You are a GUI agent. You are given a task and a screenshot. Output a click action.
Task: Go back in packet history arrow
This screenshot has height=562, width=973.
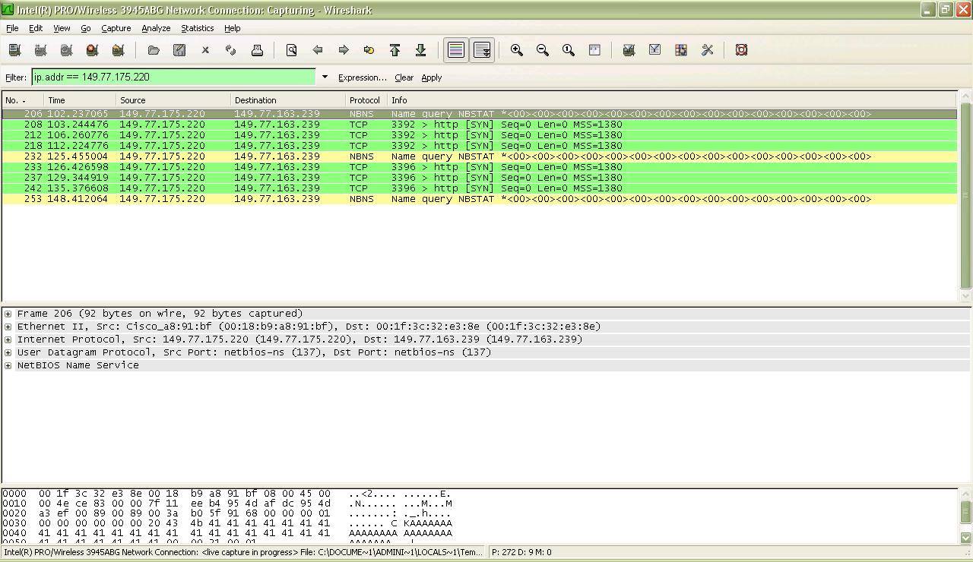tap(317, 50)
